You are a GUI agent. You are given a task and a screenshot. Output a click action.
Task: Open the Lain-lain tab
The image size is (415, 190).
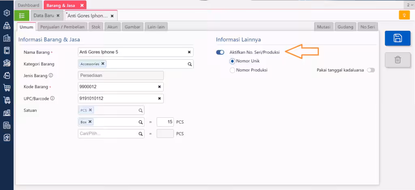pos(156,27)
